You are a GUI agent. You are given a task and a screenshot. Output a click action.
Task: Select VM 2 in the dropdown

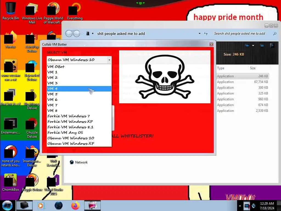click(79, 77)
